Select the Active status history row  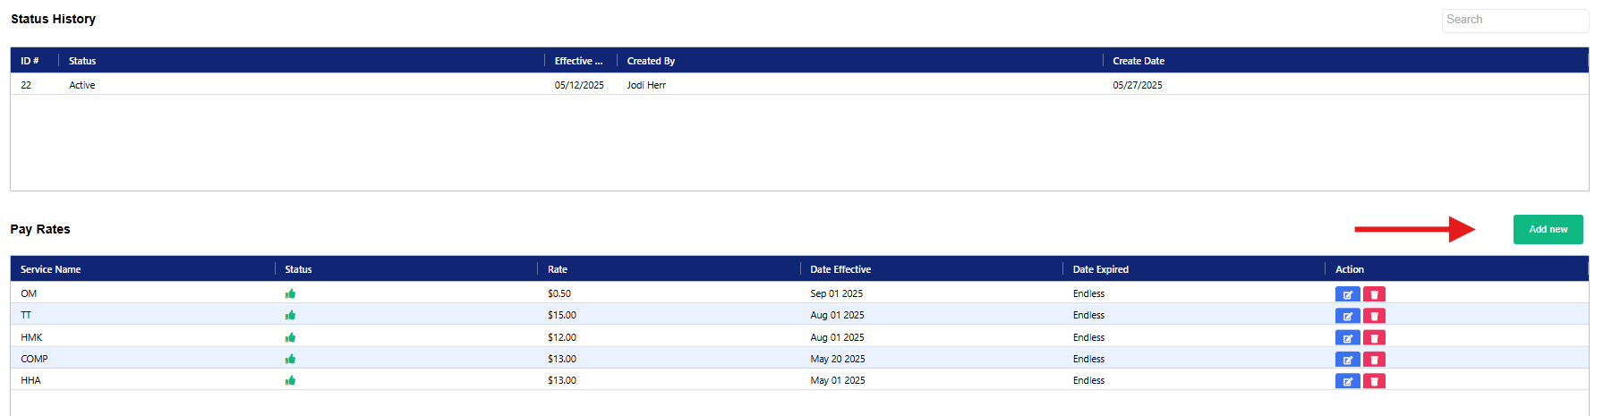tap(82, 85)
